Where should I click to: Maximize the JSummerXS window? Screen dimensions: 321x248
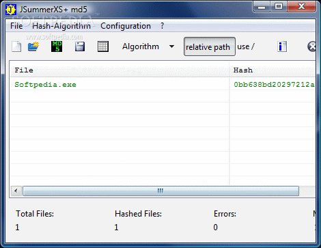point(279,6)
